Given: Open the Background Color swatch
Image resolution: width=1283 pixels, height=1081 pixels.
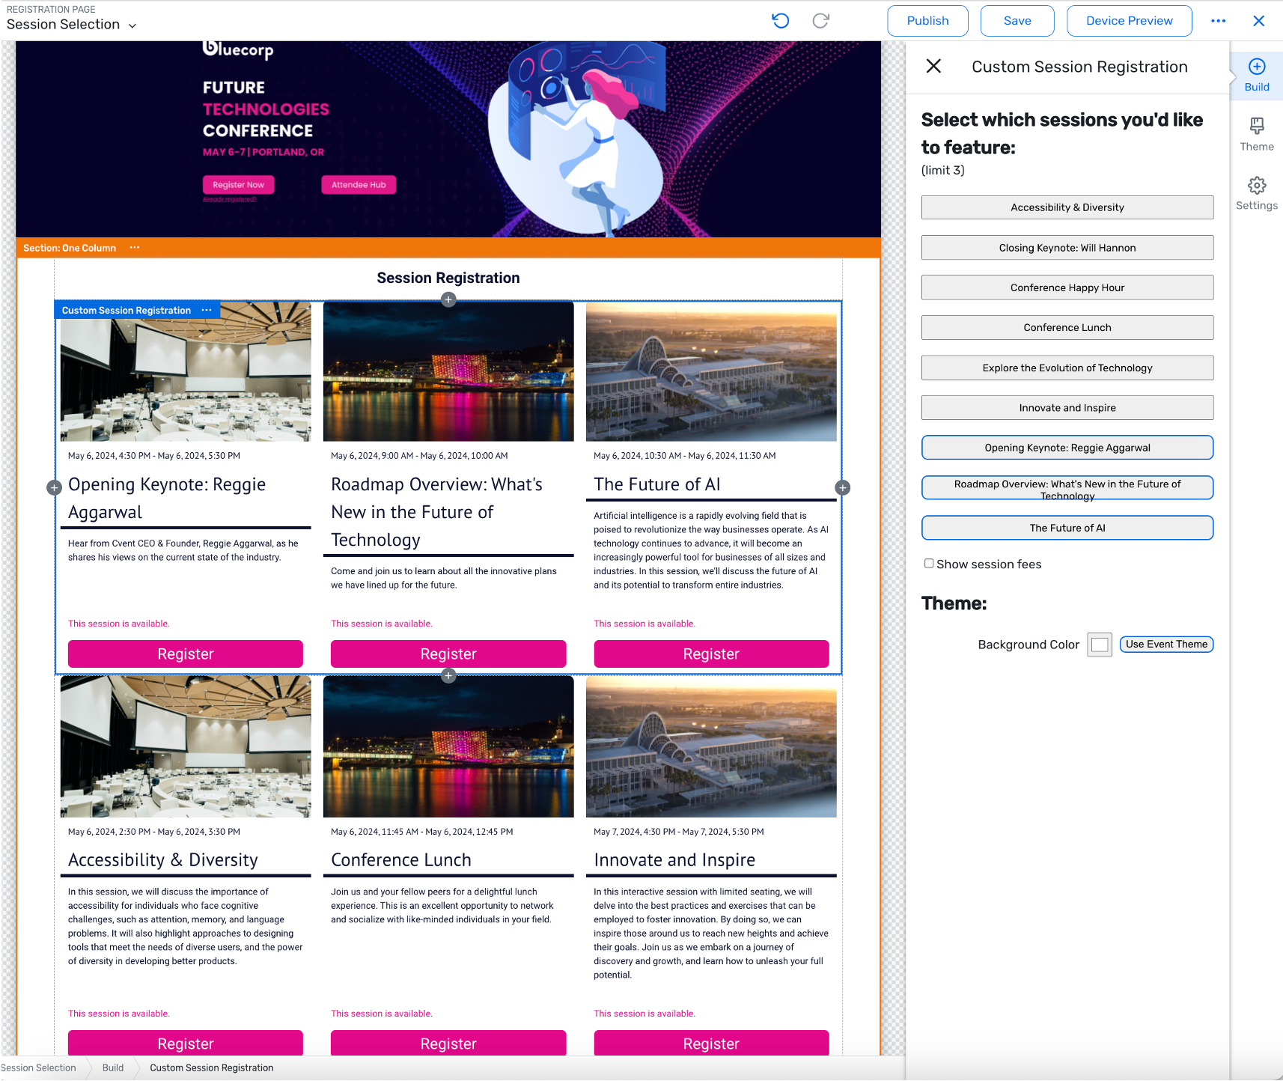Looking at the screenshot, I should [x=1100, y=645].
